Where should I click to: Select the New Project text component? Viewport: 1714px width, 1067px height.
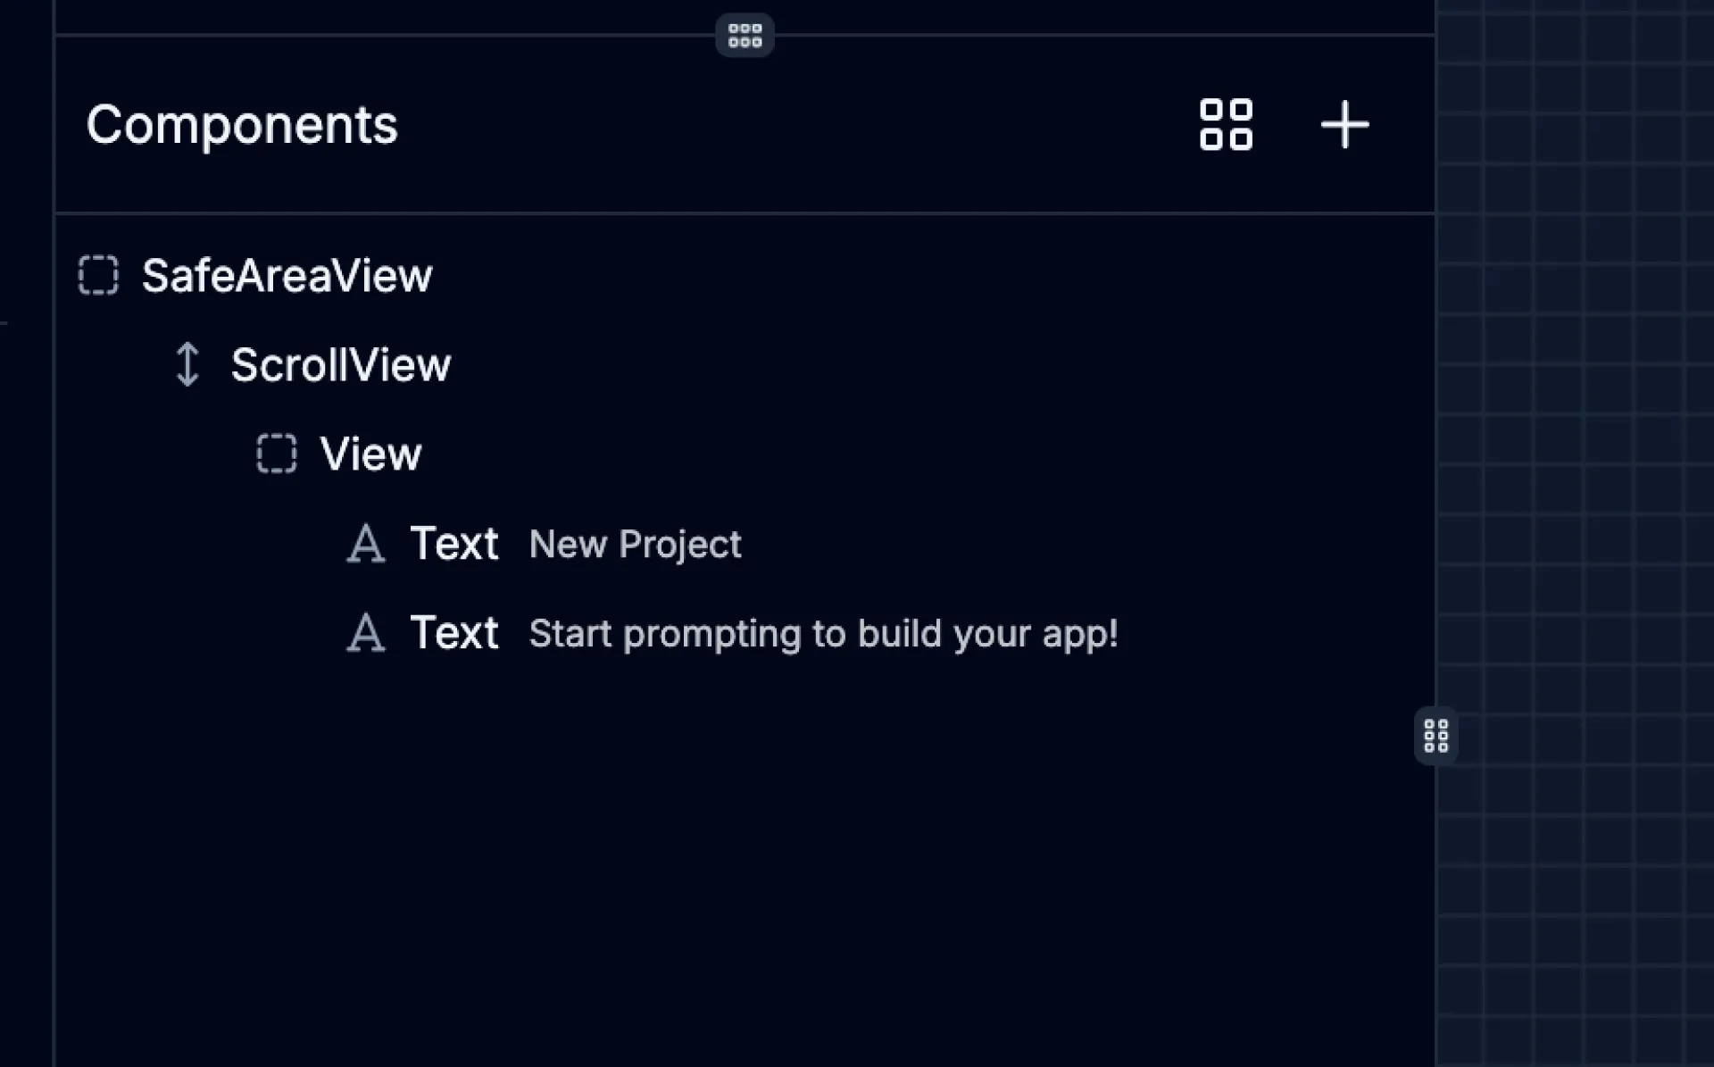635,544
